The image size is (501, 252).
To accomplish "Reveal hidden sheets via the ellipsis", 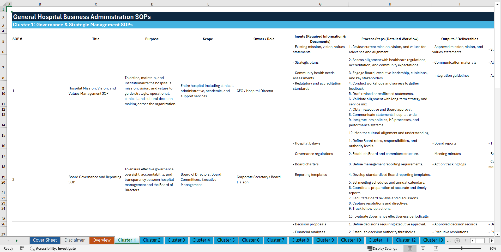I will [x=449, y=241].
